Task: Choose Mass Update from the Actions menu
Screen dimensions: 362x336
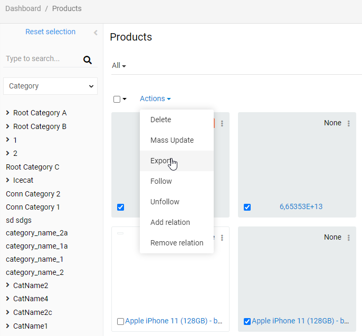Action: coord(177,140)
